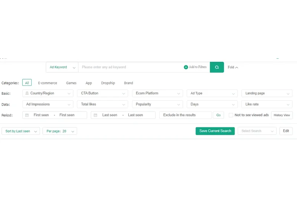Switch to the Dropship category

108,83
